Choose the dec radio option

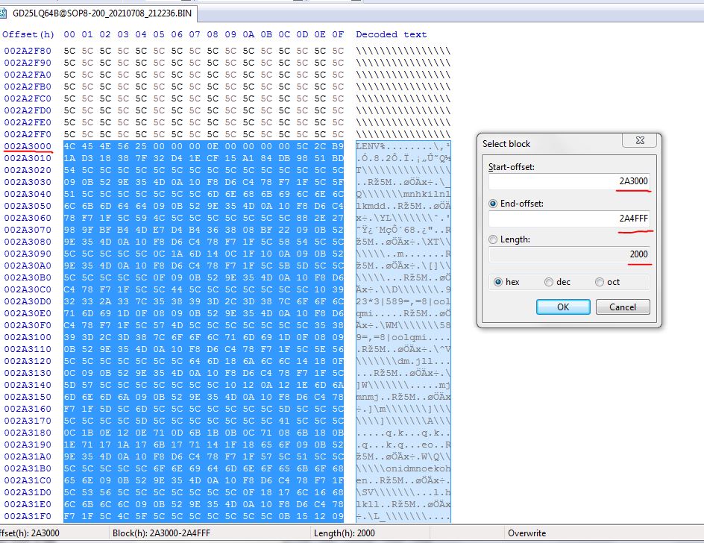549,282
